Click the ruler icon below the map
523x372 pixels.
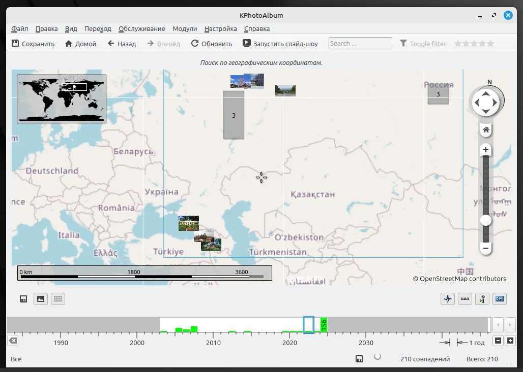click(464, 299)
